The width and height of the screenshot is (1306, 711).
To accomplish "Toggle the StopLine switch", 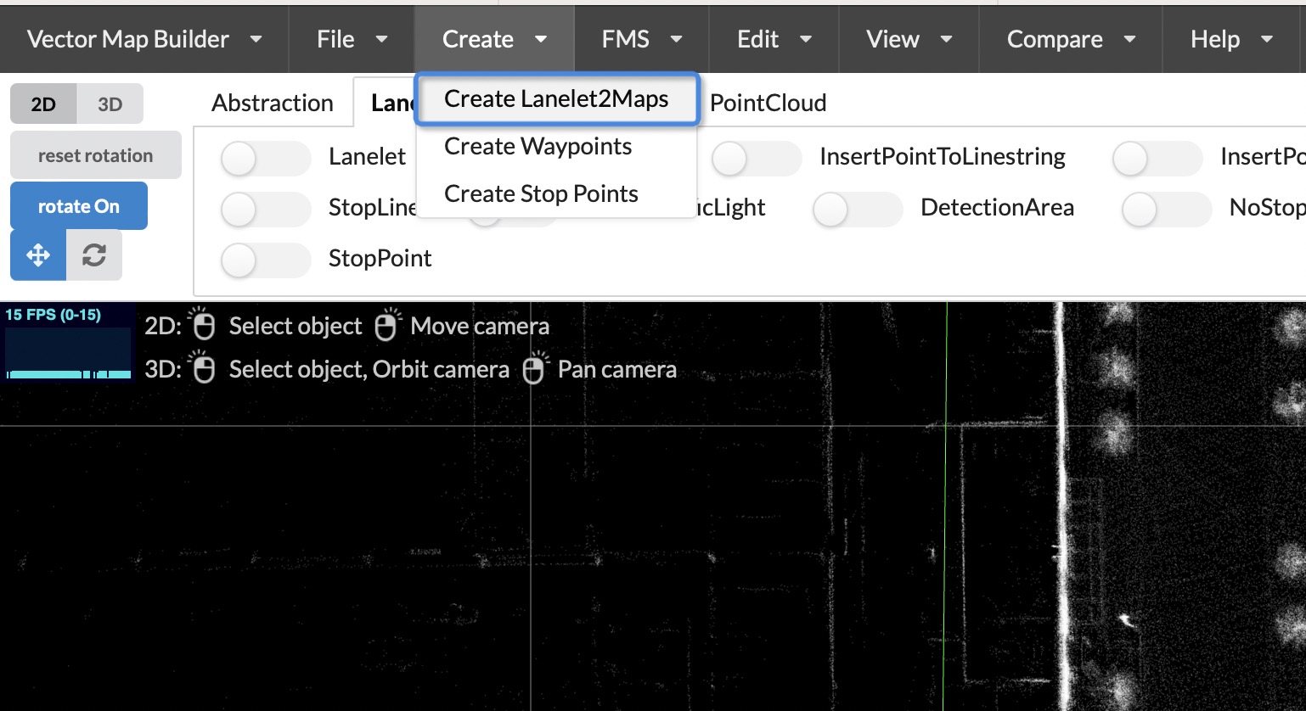I will click(266, 209).
